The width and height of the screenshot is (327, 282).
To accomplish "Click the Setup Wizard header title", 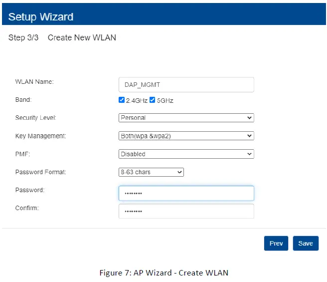I will coord(41,17).
